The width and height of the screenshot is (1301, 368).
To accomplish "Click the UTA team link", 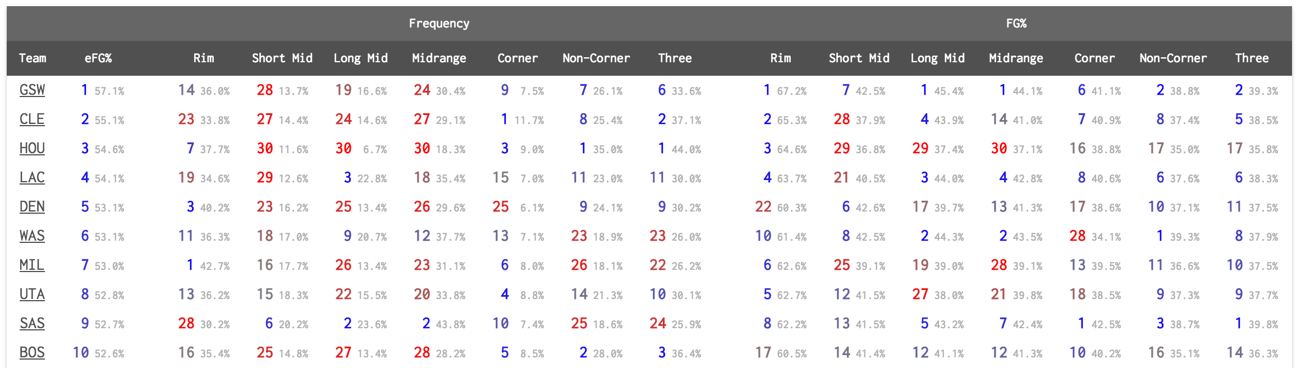I will point(32,295).
